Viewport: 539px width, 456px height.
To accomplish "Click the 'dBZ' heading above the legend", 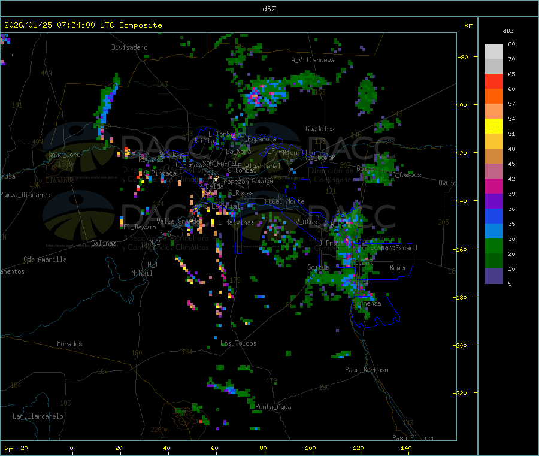I will click(x=508, y=31).
